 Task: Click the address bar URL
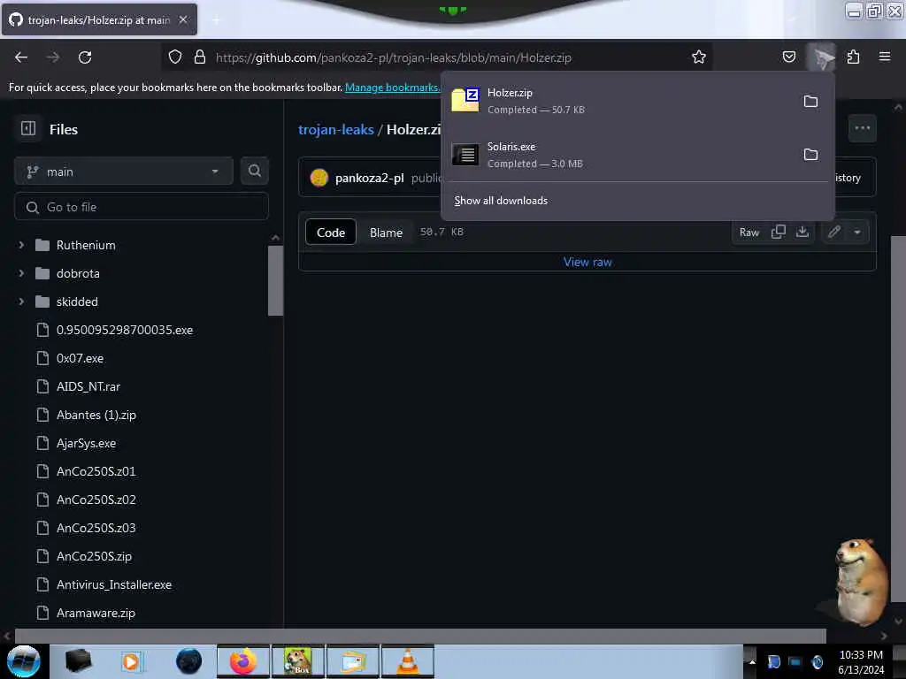(394, 57)
